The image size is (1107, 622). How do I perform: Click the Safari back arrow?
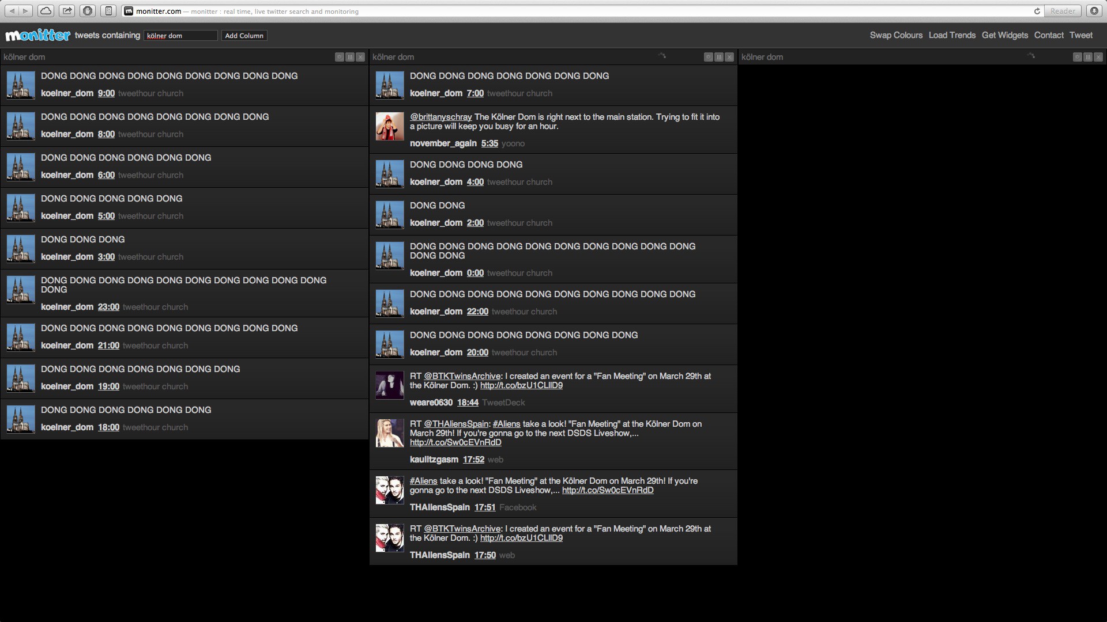(x=12, y=11)
